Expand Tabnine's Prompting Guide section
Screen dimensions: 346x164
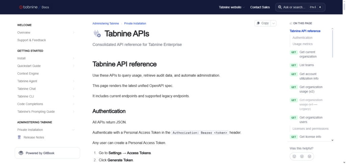73,112
